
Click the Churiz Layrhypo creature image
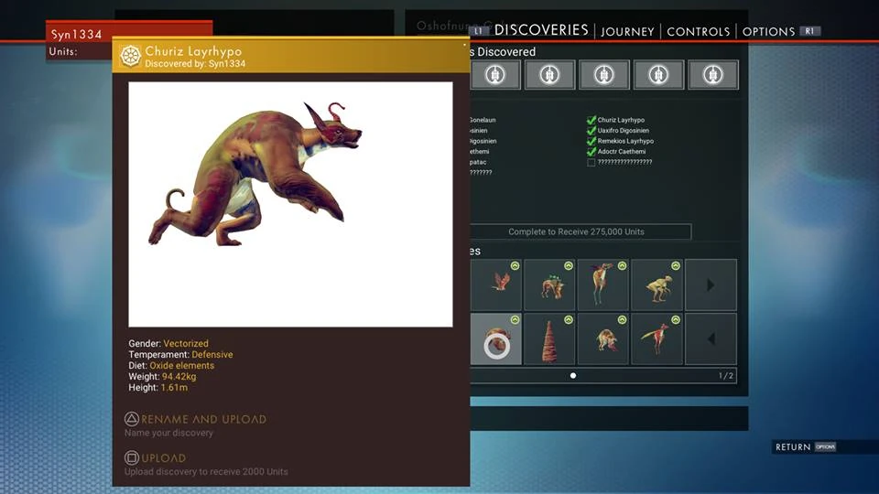tap(290, 204)
